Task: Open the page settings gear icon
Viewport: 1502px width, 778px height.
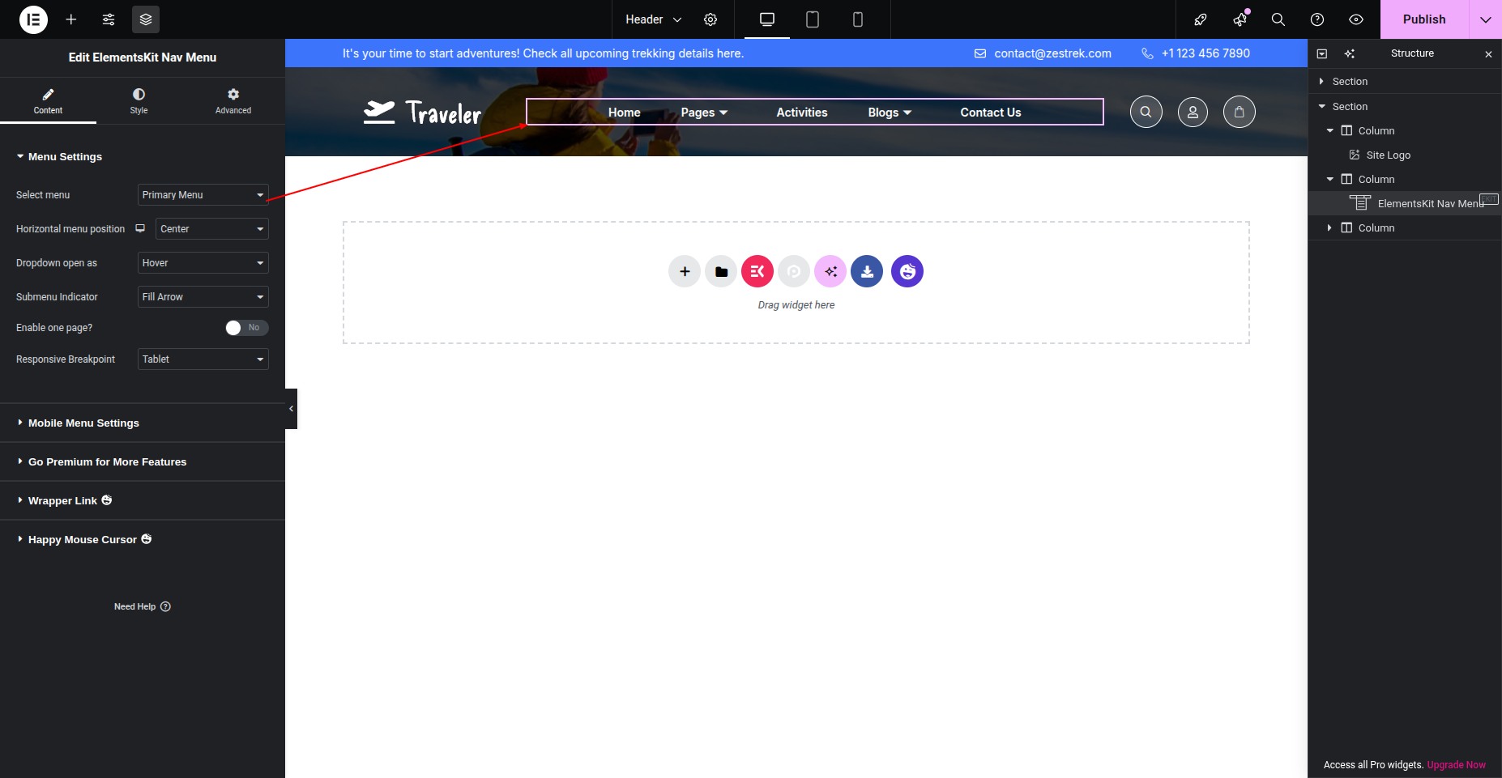Action: pyautogui.click(x=710, y=19)
